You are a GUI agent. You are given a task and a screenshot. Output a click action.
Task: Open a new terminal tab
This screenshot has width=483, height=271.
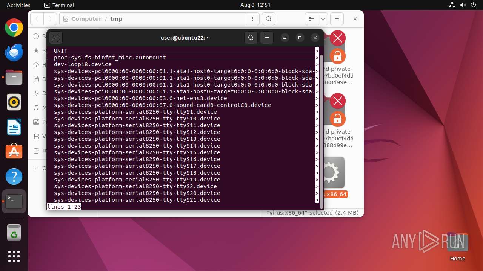coord(56,38)
